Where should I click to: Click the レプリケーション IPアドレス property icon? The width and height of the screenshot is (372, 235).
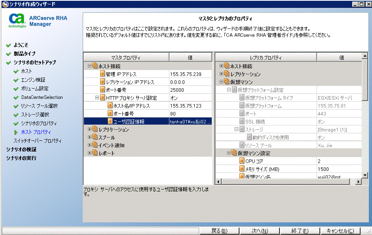pyautogui.click(x=102, y=82)
